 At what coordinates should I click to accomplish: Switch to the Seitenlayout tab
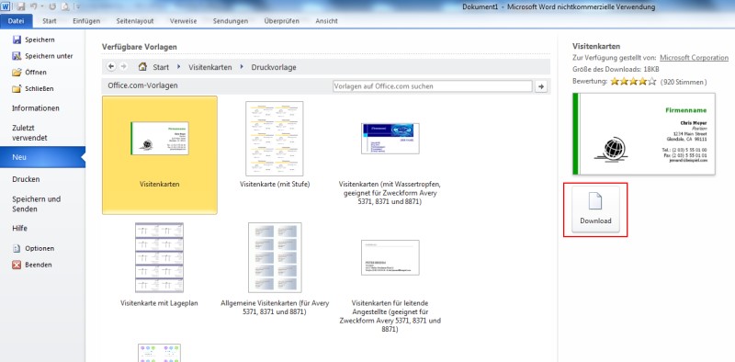(134, 21)
